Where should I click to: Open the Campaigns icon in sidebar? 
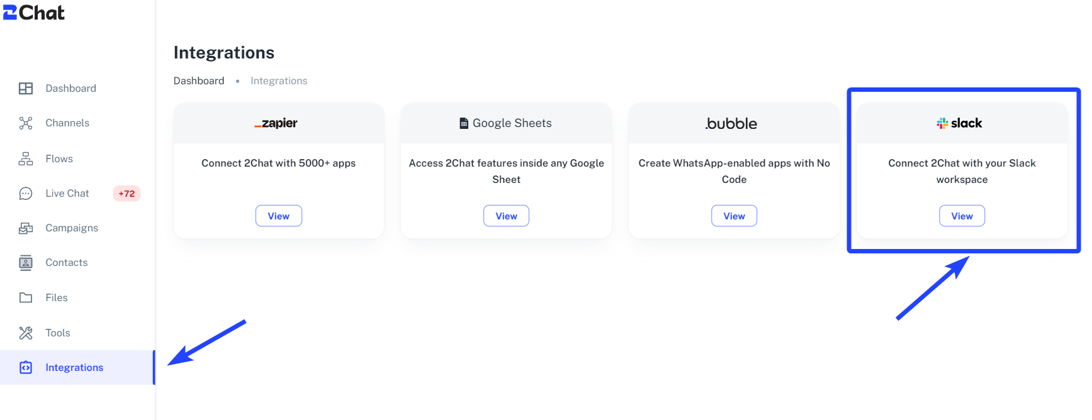pos(26,228)
